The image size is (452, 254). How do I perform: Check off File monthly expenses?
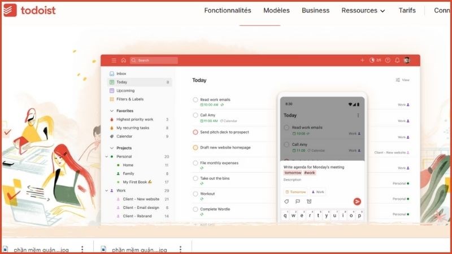(x=195, y=163)
